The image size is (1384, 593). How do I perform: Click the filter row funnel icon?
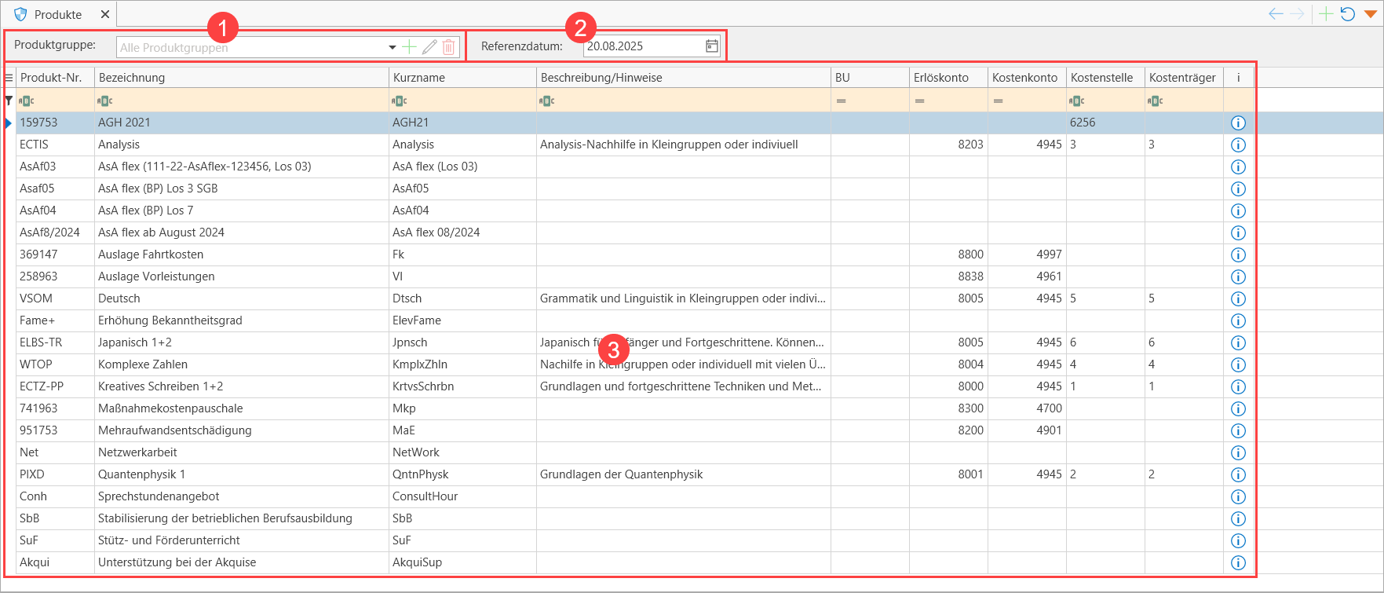tap(9, 101)
